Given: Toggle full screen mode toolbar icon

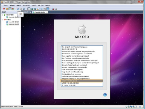Looking at the screenshot, I should [x=32, y=9].
